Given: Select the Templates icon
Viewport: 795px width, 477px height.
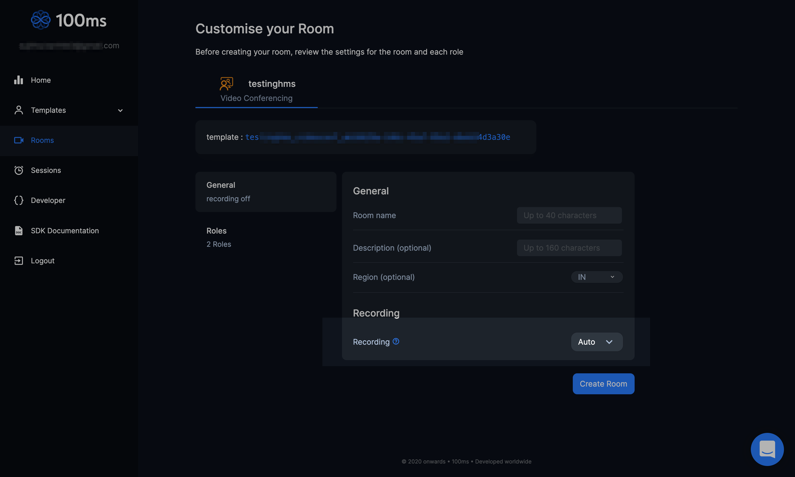Looking at the screenshot, I should click(x=18, y=110).
